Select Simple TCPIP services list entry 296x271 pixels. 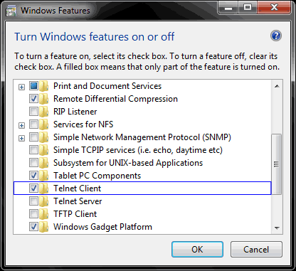138,150
